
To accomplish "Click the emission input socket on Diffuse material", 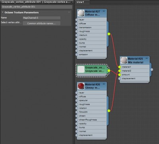I will pyautogui.click(x=77, y=54).
